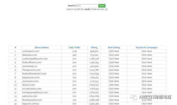Screen dimensions: 177x105
Task: Open Best Selling link for floorplaysocks.com
Action: point(114,100)
